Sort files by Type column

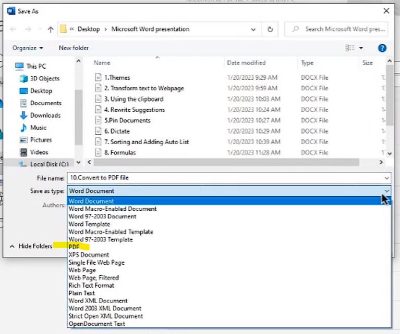307,63
